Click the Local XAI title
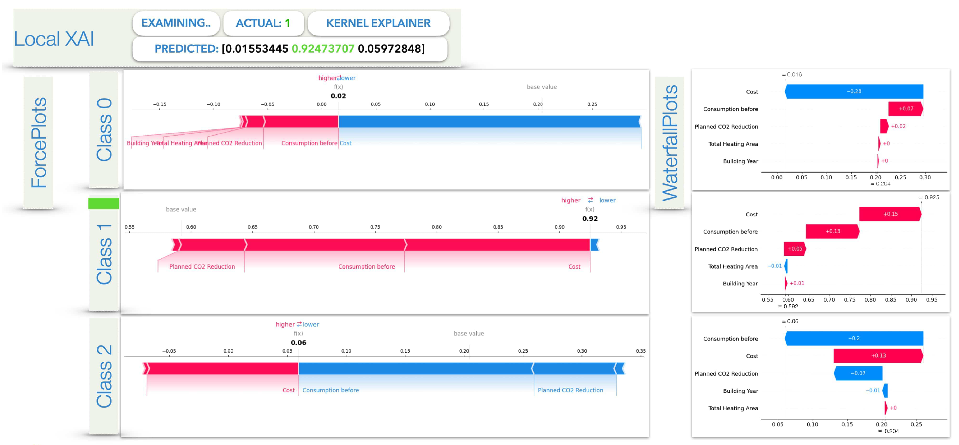 (x=54, y=39)
